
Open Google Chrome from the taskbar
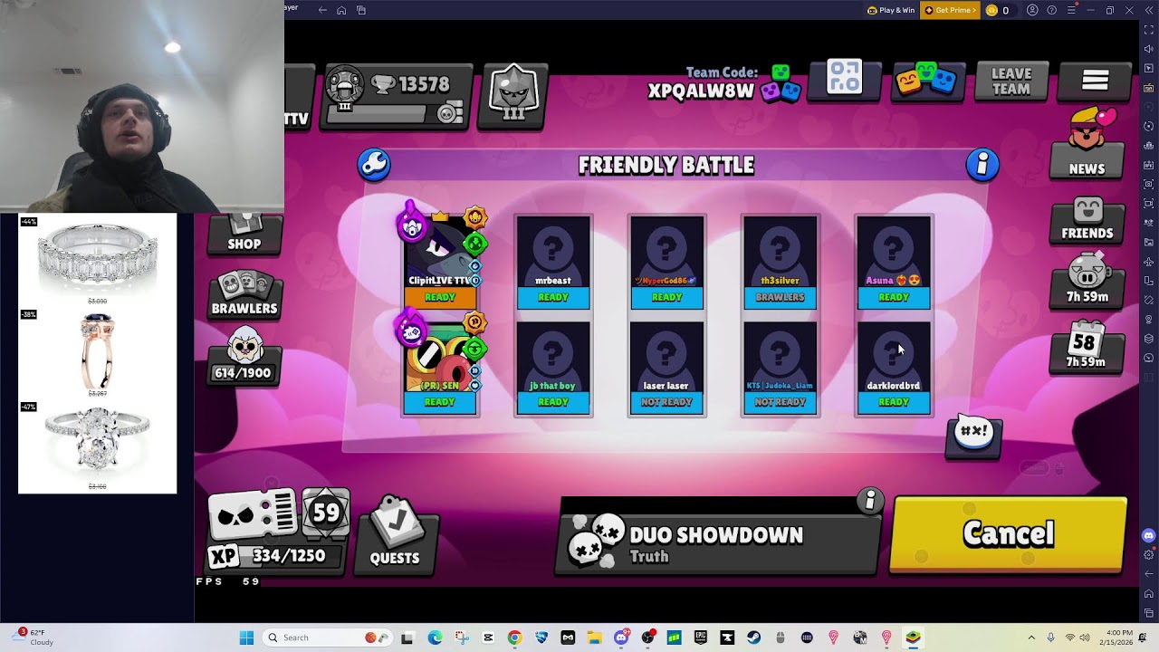pyautogui.click(x=514, y=638)
